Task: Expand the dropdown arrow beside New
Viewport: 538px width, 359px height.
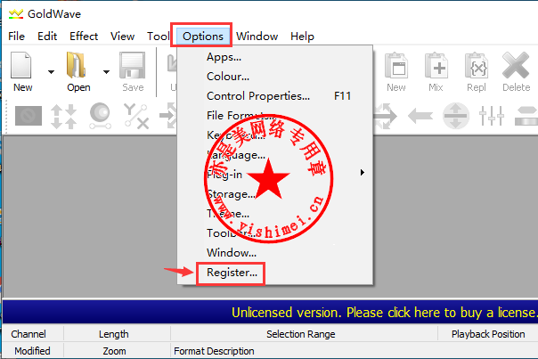Action: click(x=51, y=72)
